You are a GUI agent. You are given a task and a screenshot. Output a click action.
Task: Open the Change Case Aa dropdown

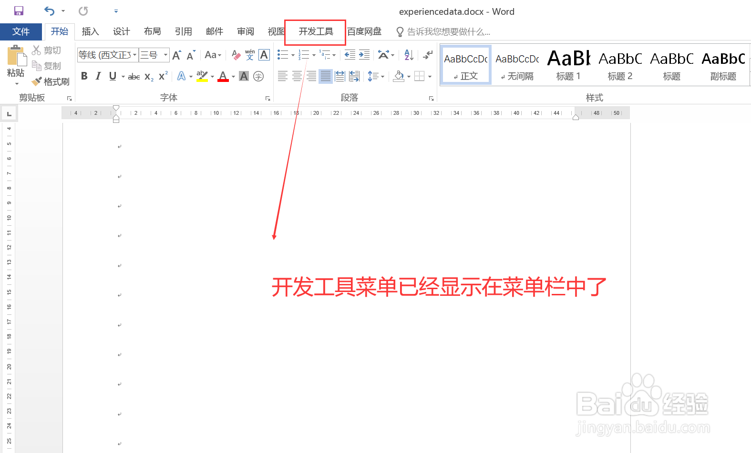tap(213, 55)
